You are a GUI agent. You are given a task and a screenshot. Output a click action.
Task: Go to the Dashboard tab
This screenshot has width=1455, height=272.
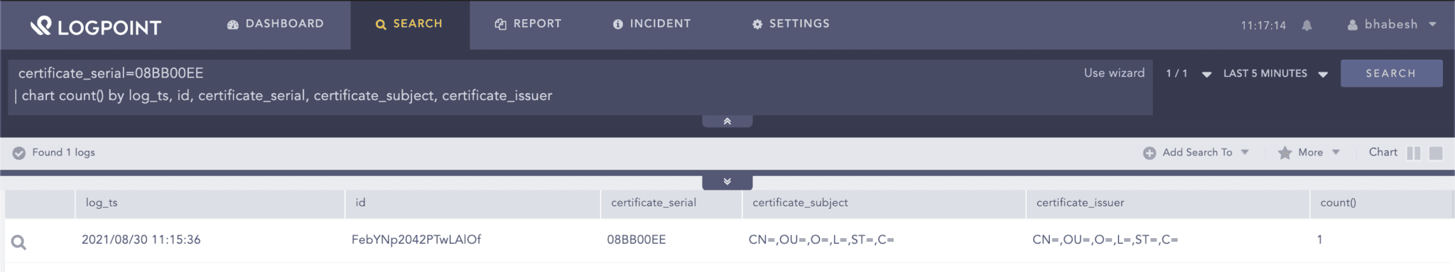point(276,24)
